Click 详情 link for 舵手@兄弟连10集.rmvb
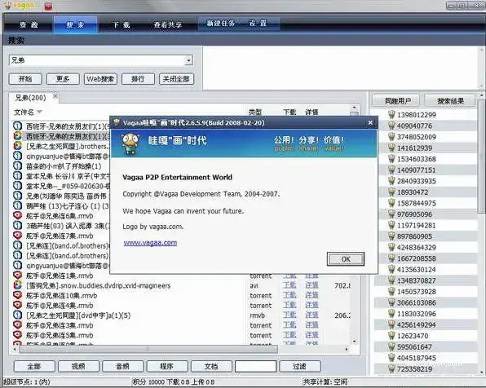486x388 pixels. click(x=311, y=295)
